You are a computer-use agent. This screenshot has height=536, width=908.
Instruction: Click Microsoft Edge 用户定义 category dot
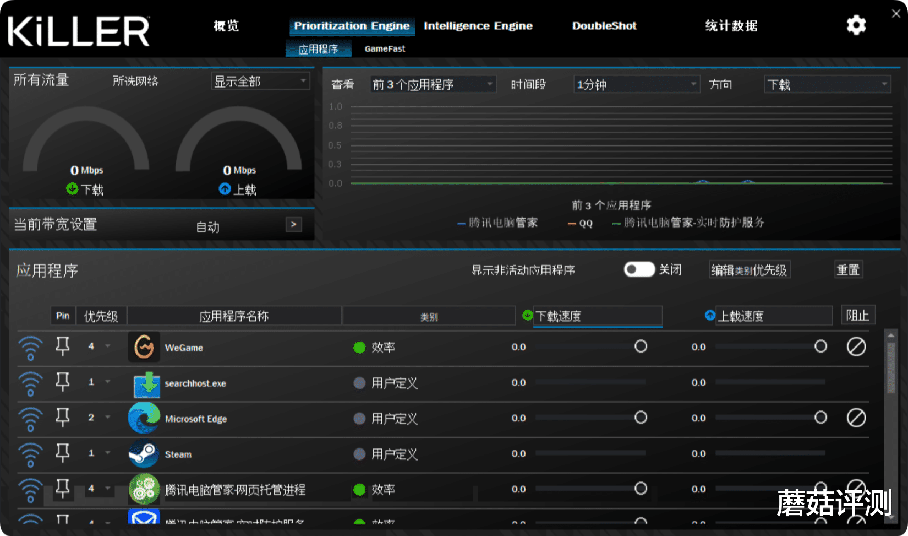pos(359,418)
